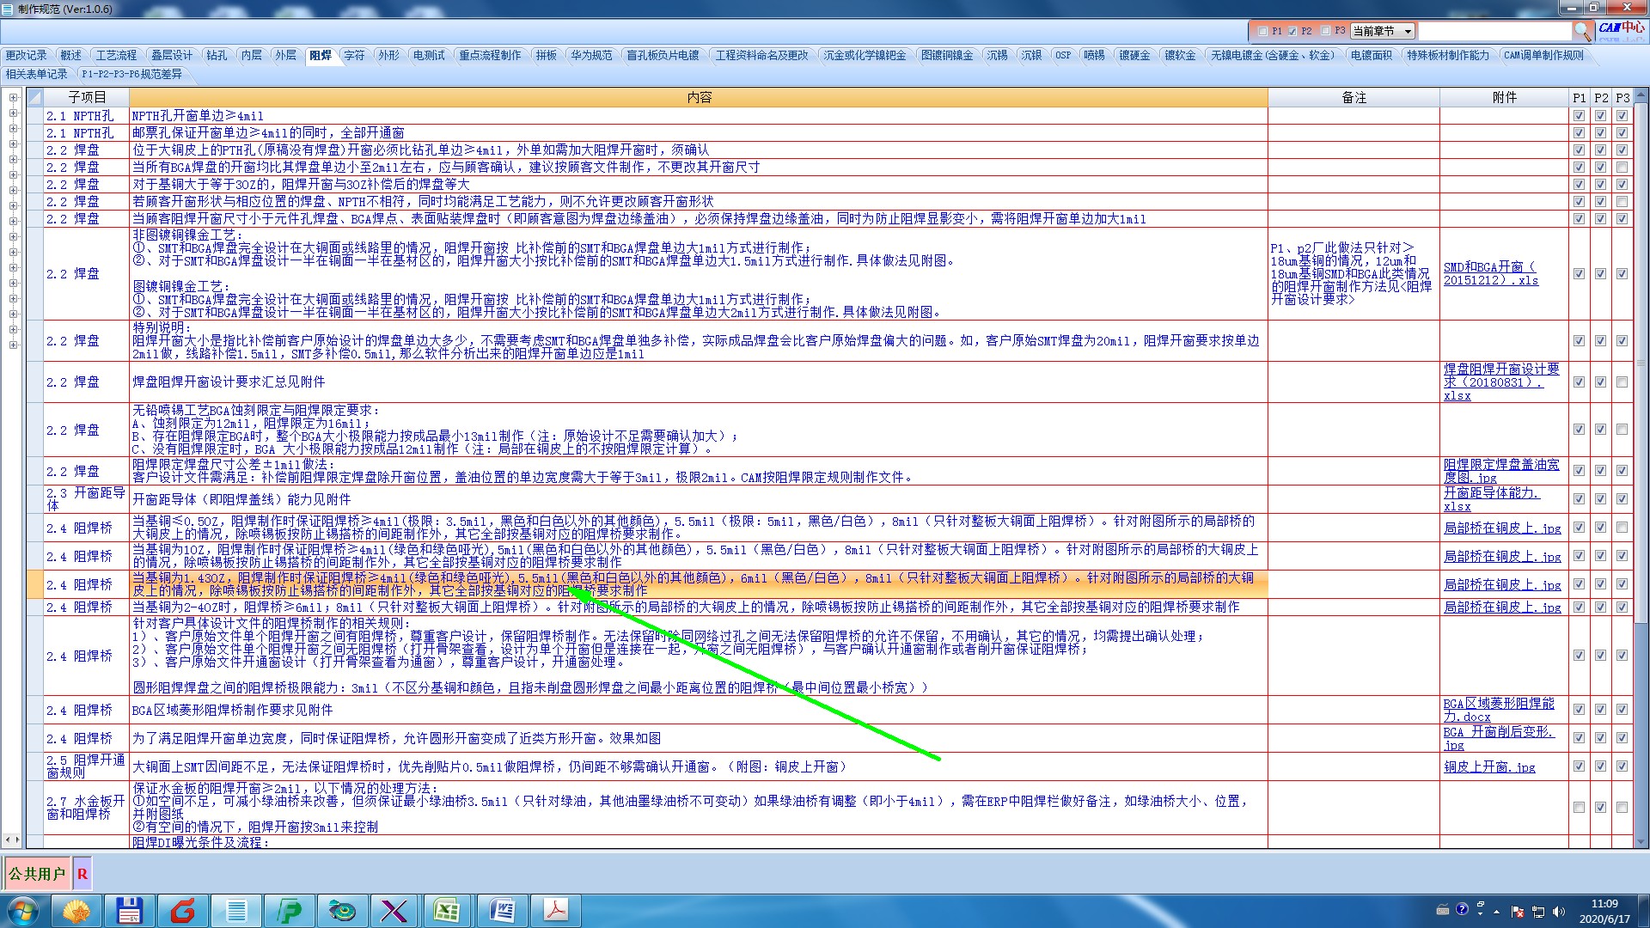The height and width of the screenshot is (928, 1650).
Task: Switch to the 钻孔 tab
Action: click(x=217, y=55)
